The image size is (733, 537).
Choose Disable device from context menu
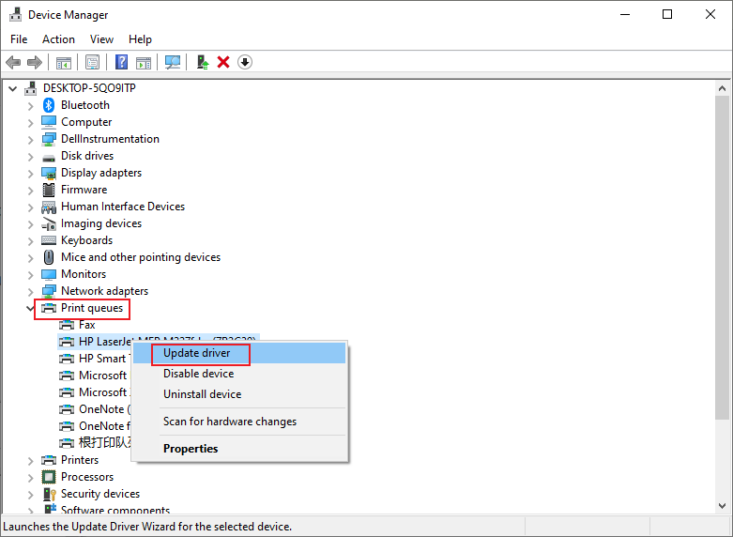coord(239,374)
